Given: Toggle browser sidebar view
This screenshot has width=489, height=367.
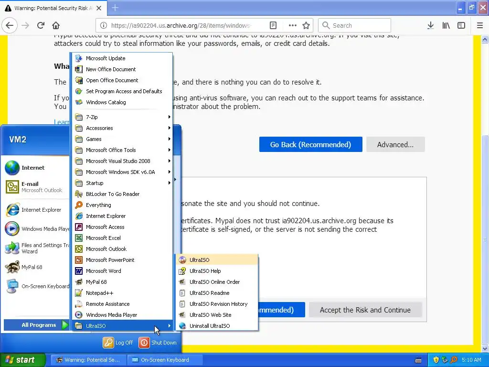Looking at the screenshot, I should [x=461, y=25].
